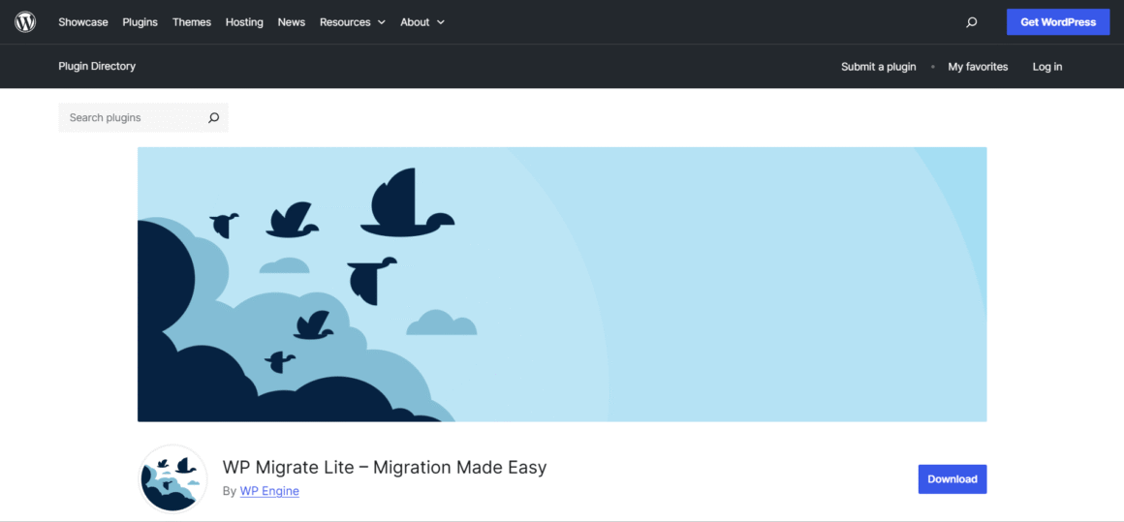Open My favorites link
The image size is (1124, 522).
tap(978, 67)
